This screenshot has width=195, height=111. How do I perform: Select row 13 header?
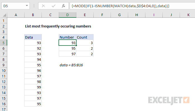(x=3, y=87)
